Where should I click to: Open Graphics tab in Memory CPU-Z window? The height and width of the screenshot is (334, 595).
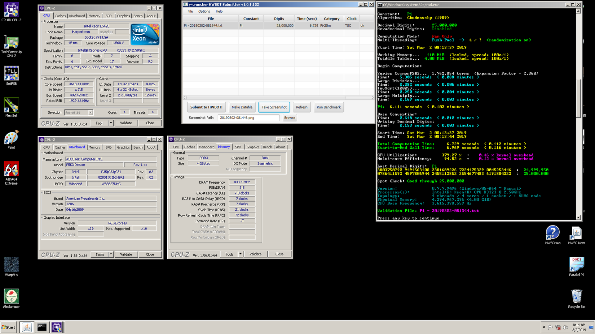coord(253,147)
